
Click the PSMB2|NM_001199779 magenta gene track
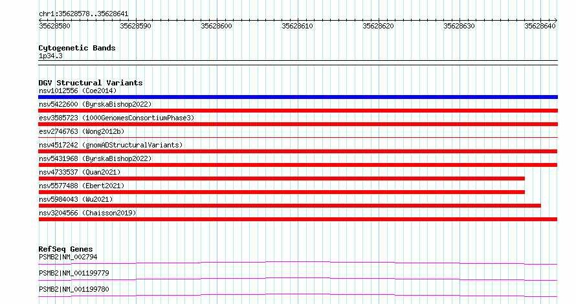coord(298,279)
